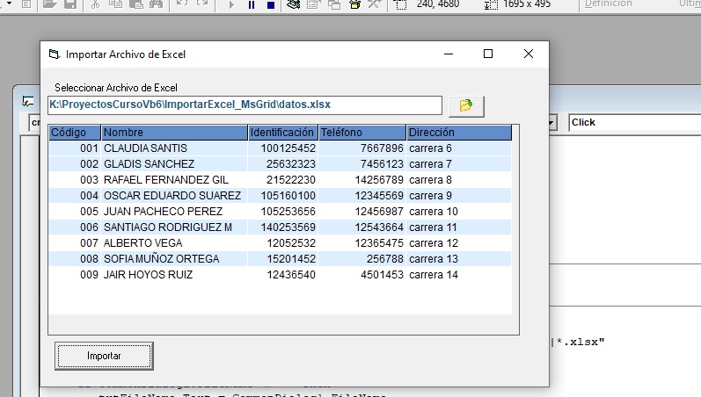
Task: Click the Nombre column header
Action: [x=174, y=133]
